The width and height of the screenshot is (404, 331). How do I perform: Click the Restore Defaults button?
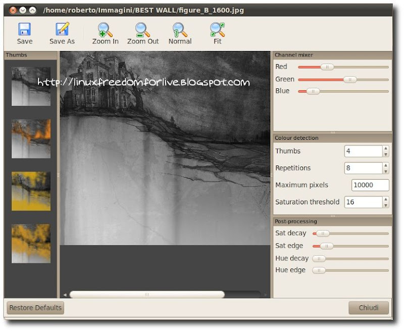(x=35, y=307)
